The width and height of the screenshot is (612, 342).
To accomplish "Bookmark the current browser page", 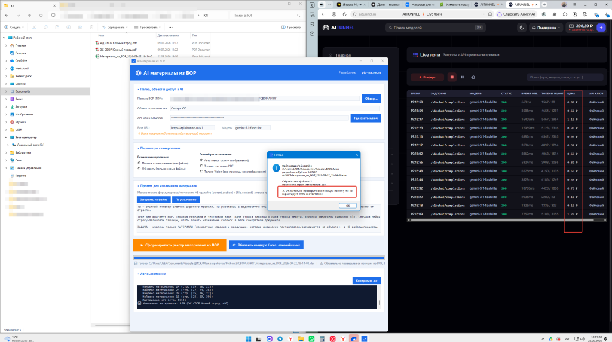I will (490, 14).
